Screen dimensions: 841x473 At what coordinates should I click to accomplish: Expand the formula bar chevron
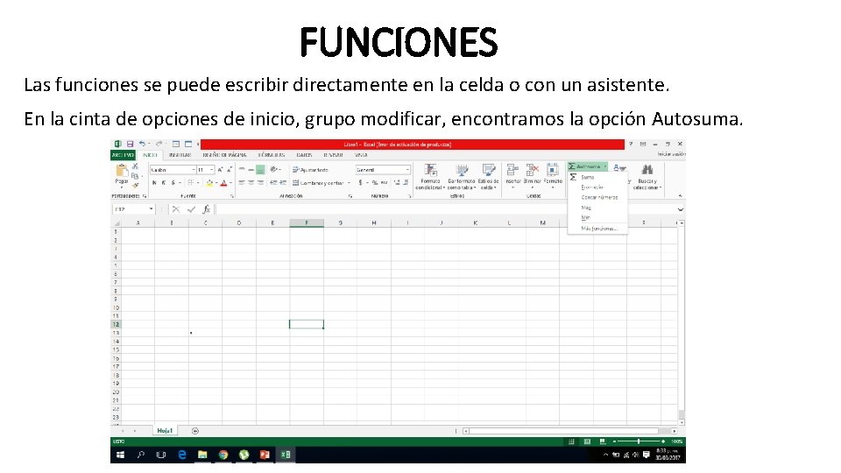click(680, 209)
